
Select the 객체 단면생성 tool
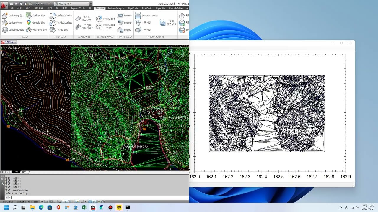pyautogui.click(x=163, y=23)
